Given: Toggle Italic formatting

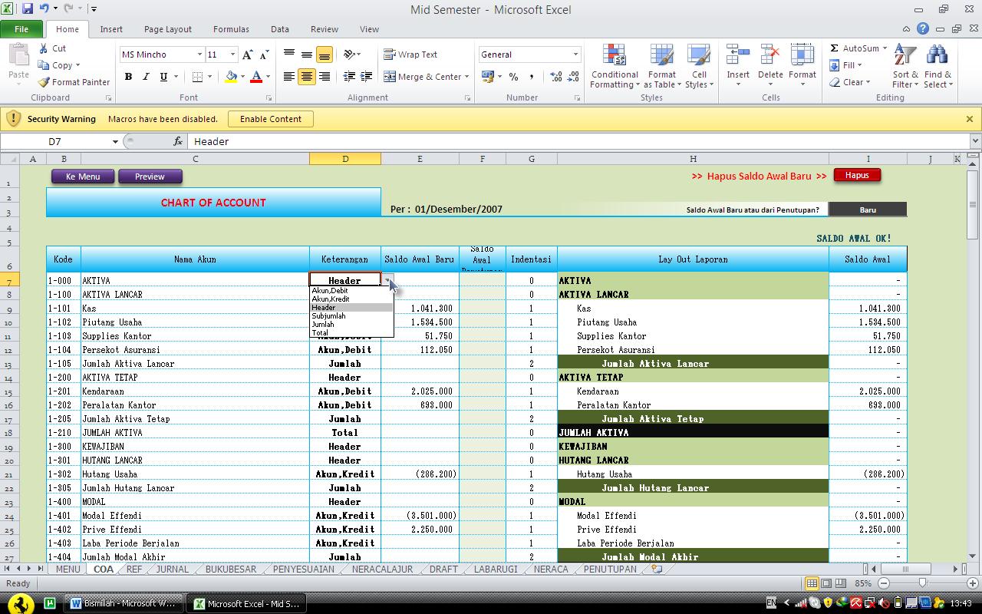Looking at the screenshot, I should point(146,77).
